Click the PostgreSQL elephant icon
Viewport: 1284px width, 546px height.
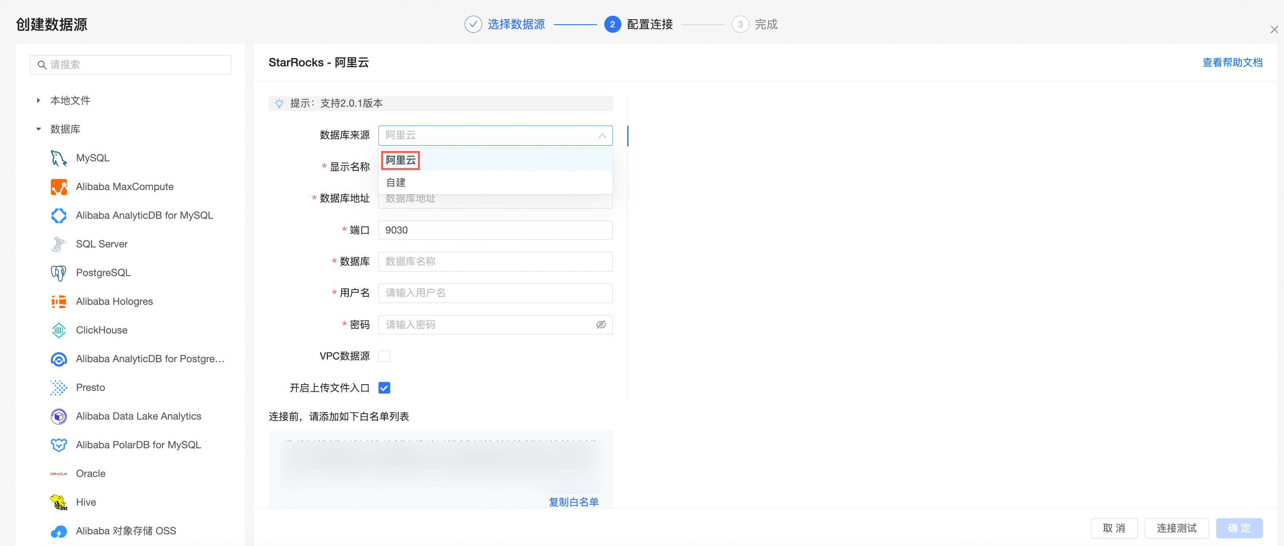[x=59, y=273]
